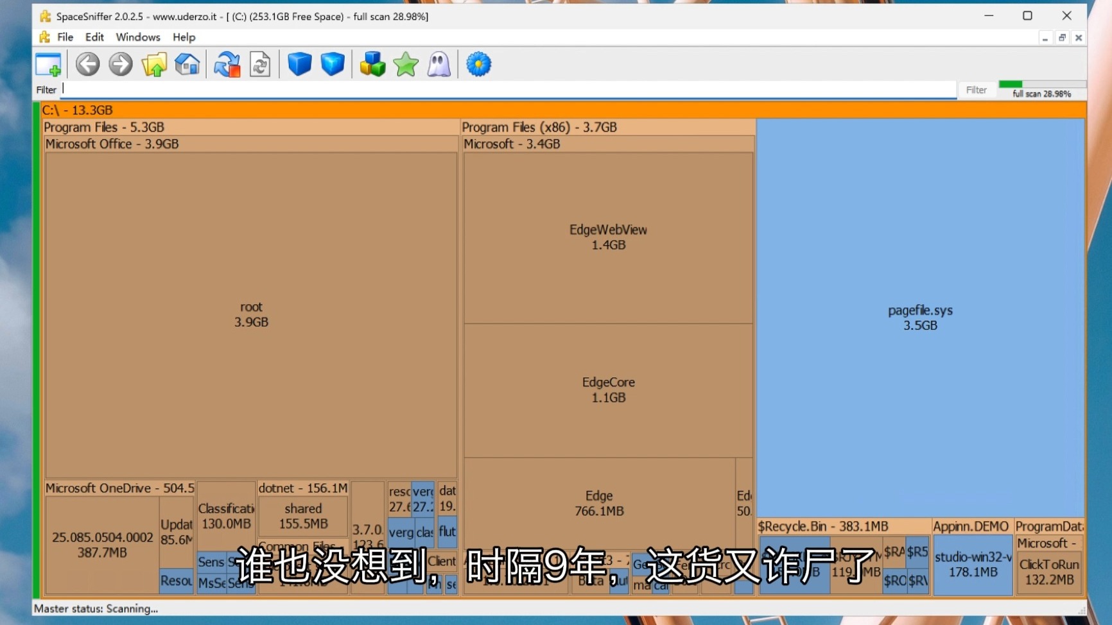Select the root 3.9GB block
1112x625 pixels.
tap(251, 314)
